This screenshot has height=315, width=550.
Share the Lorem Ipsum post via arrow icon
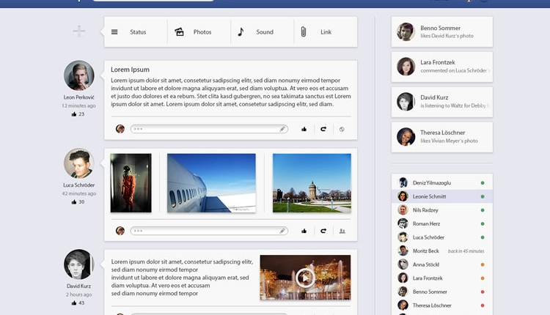coord(323,129)
